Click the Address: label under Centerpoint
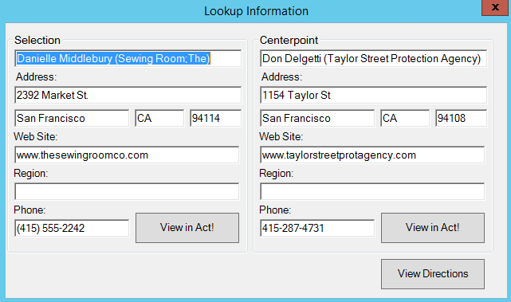The width and height of the screenshot is (511, 302). click(281, 76)
